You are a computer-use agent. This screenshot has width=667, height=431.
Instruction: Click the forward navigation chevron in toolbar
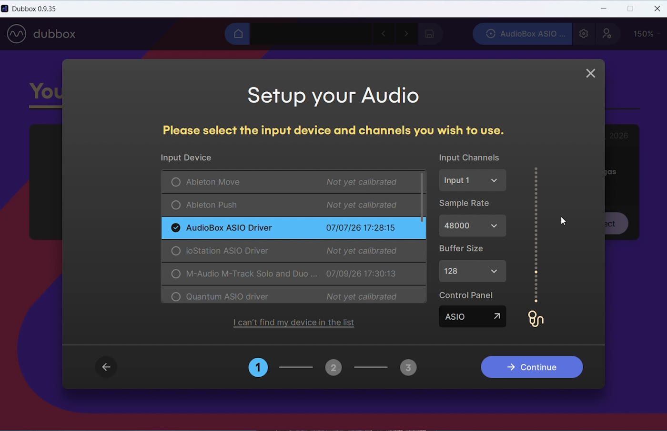tap(406, 34)
